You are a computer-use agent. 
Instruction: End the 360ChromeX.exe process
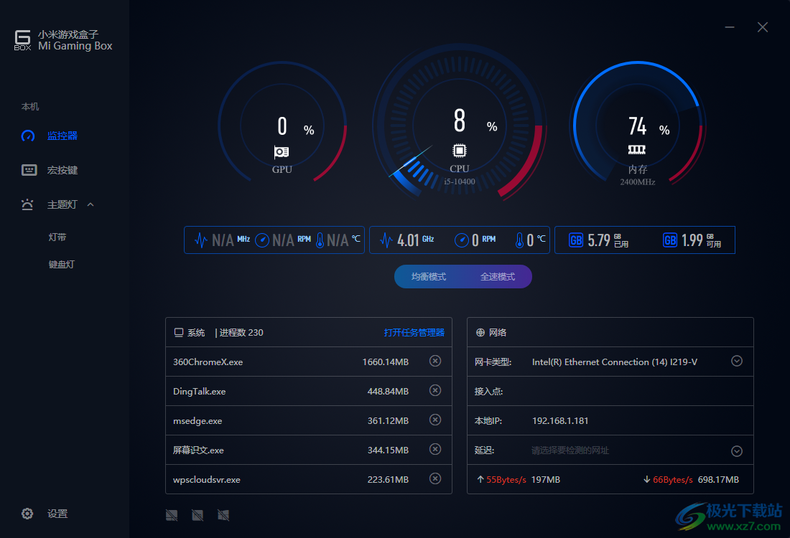435,361
